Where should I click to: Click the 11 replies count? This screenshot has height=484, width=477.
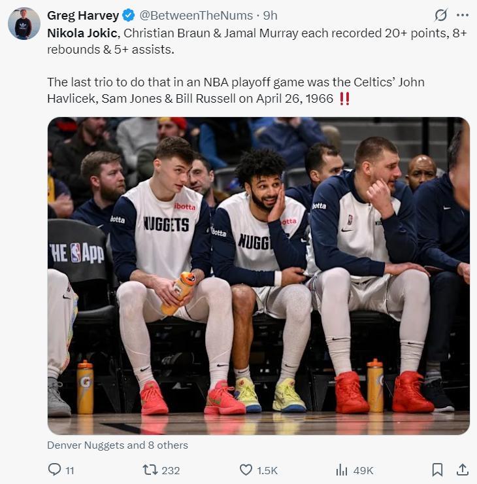point(70,471)
